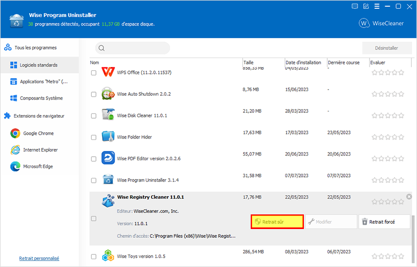Click the magnifier icon in search box
Viewport: 417px width, 267px height.
[x=102, y=48]
